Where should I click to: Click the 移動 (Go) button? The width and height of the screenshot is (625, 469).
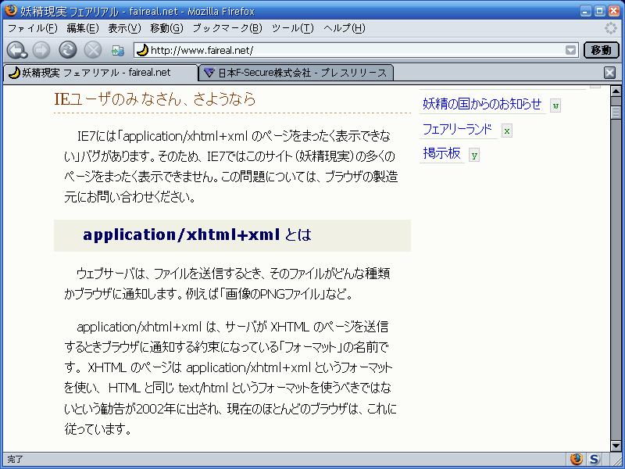pyautogui.click(x=601, y=50)
